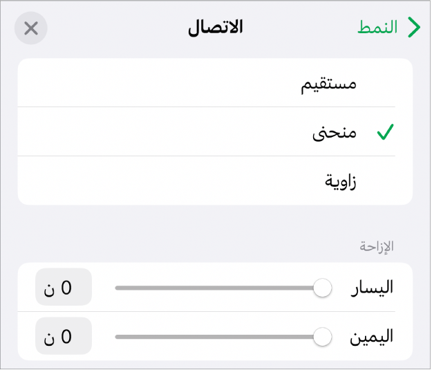Screen dimensions: 432x370
Task: Click the الاتصال panel title
Action: tap(216, 28)
